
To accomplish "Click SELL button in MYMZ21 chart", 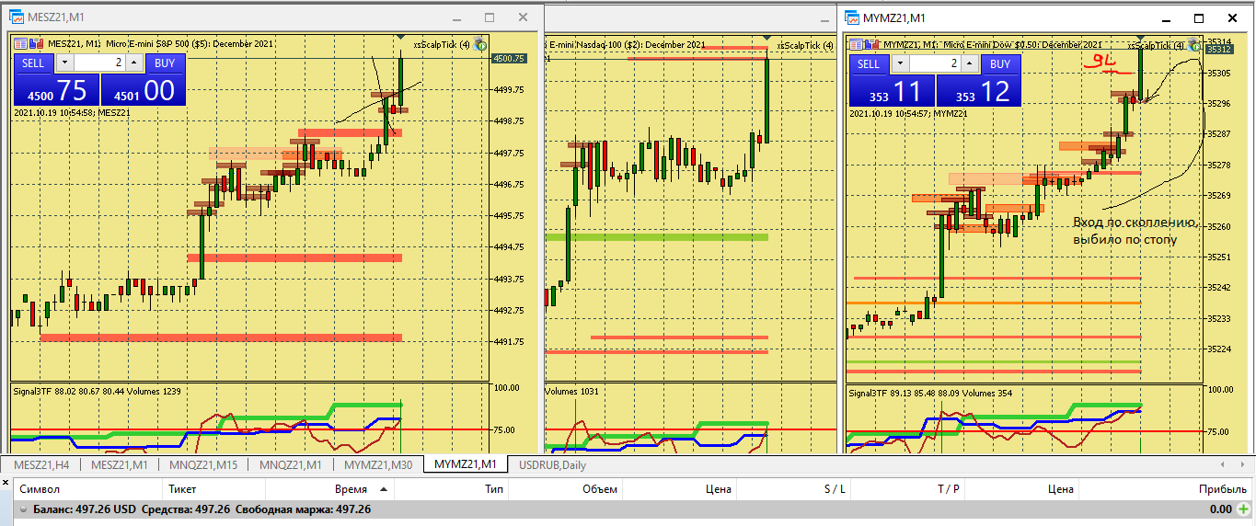I will (869, 63).
